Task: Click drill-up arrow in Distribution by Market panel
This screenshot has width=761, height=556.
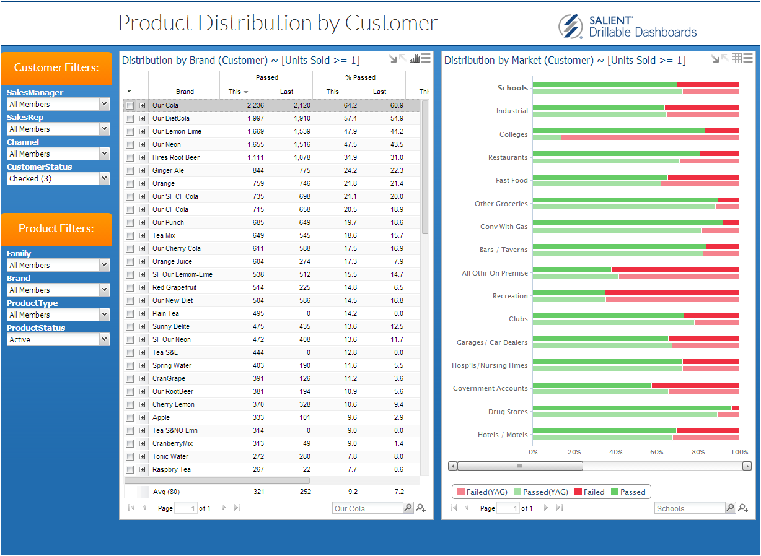Action: [725, 58]
